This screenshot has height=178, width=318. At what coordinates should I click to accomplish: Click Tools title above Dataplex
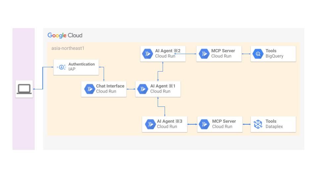pos(271,121)
